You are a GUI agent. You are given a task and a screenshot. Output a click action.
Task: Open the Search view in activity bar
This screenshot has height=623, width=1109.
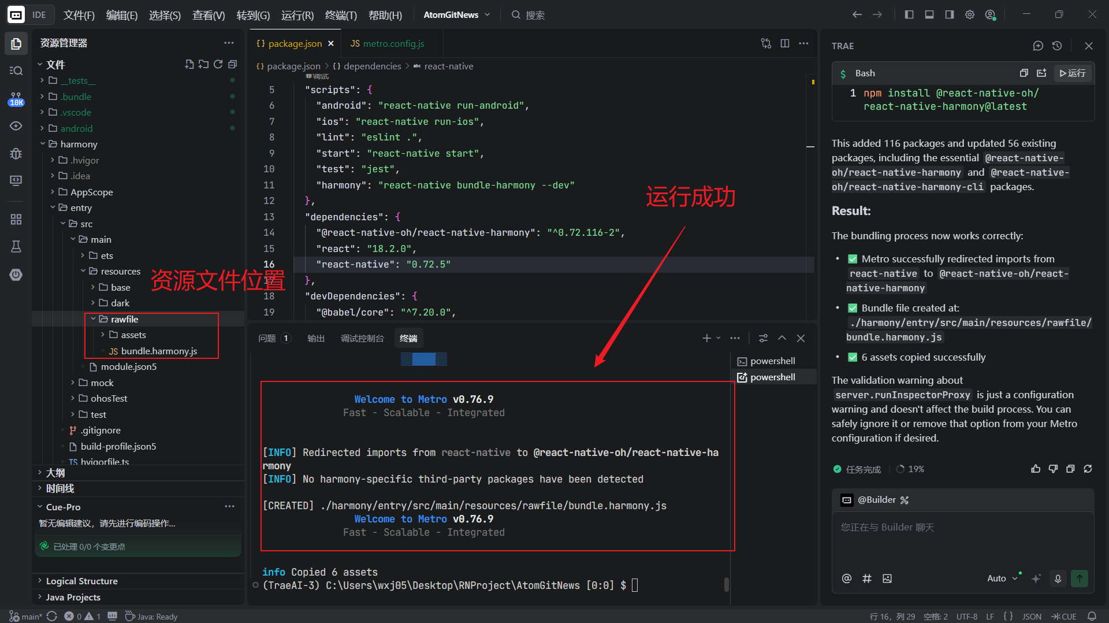(16, 71)
